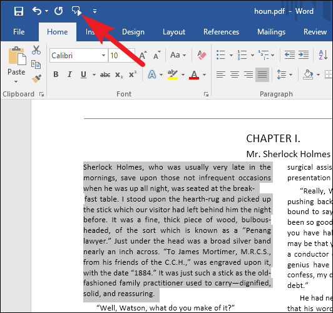333x313 pixels.
Task: Click the Text Effects glowing A icon
Action: pyautogui.click(x=152, y=74)
